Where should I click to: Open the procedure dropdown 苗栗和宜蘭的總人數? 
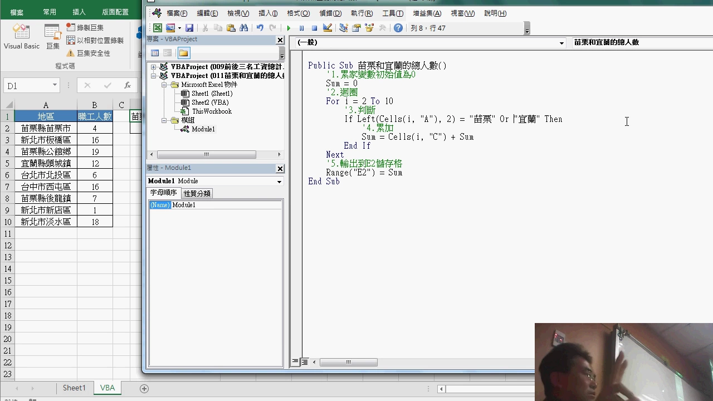[642, 42]
